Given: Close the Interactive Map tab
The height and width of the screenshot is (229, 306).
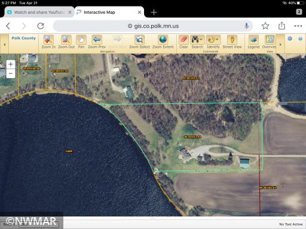Looking at the screenshot, I should (x=139, y=13).
